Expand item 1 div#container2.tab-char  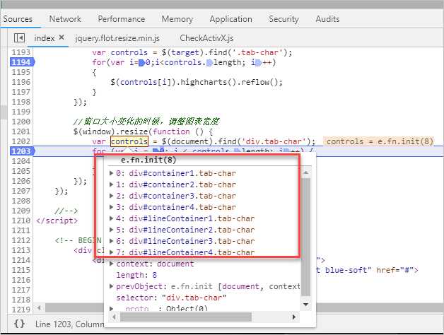pyautogui.click(x=112, y=184)
